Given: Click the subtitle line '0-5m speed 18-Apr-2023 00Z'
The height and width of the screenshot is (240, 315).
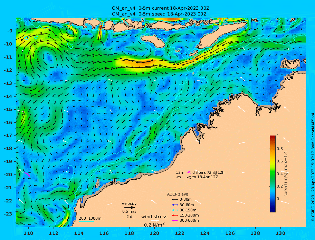Looking at the screenshot, I should [172, 14].
